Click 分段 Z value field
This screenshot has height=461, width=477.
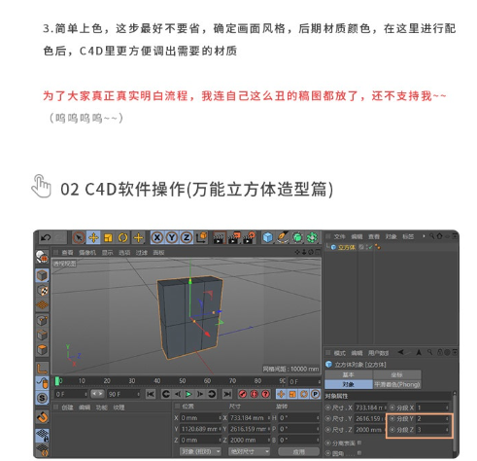click(x=432, y=430)
